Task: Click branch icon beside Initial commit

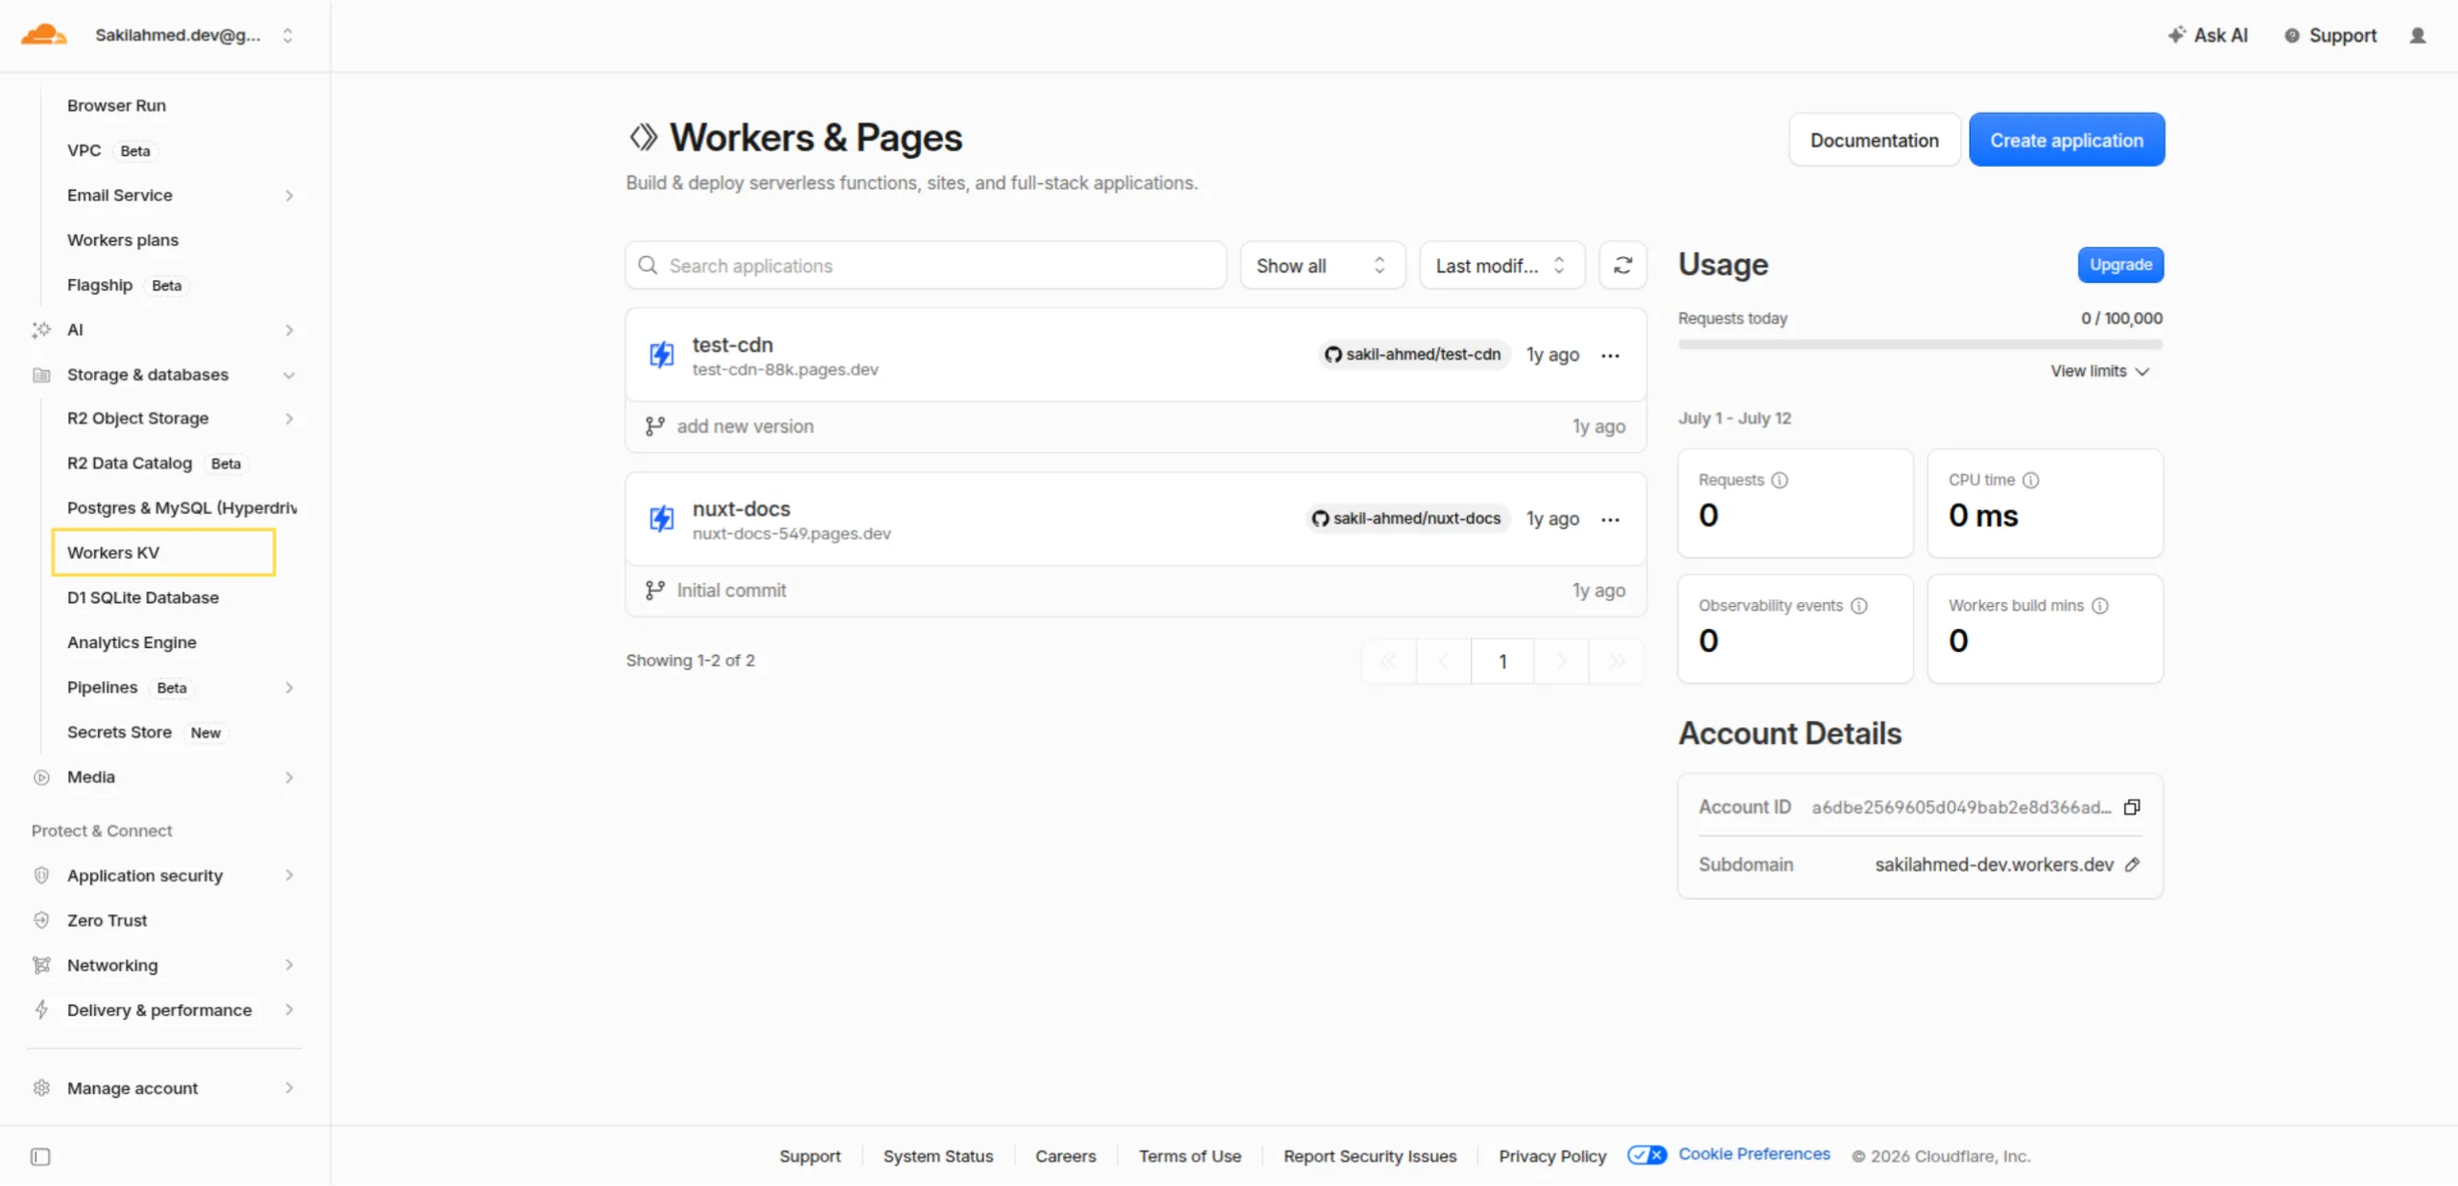Action: (x=654, y=591)
